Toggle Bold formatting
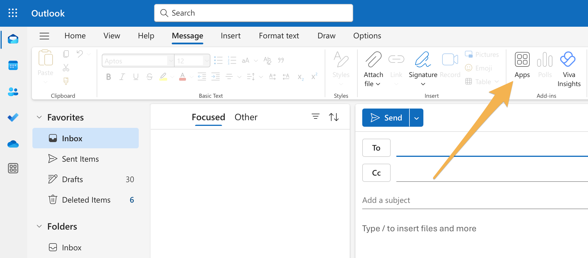 coord(108,77)
